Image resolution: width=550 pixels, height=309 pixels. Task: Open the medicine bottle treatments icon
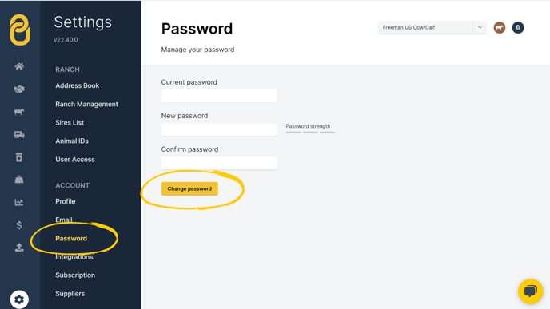click(19, 157)
